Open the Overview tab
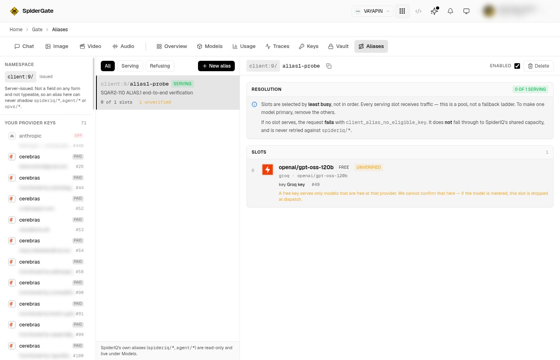The width and height of the screenshot is (560, 360). pos(172,46)
